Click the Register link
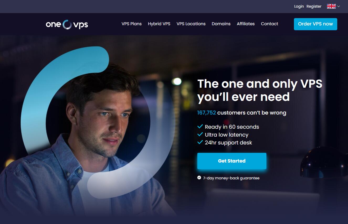The image size is (348, 224). tap(314, 6)
